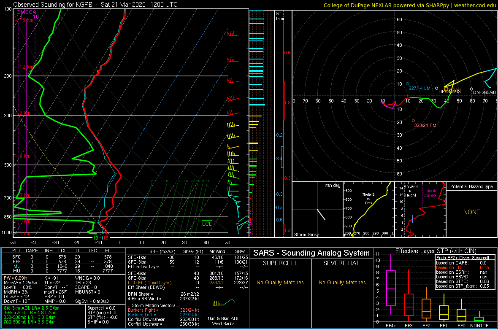Click the SFC-6km shear row label

point(137,273)
